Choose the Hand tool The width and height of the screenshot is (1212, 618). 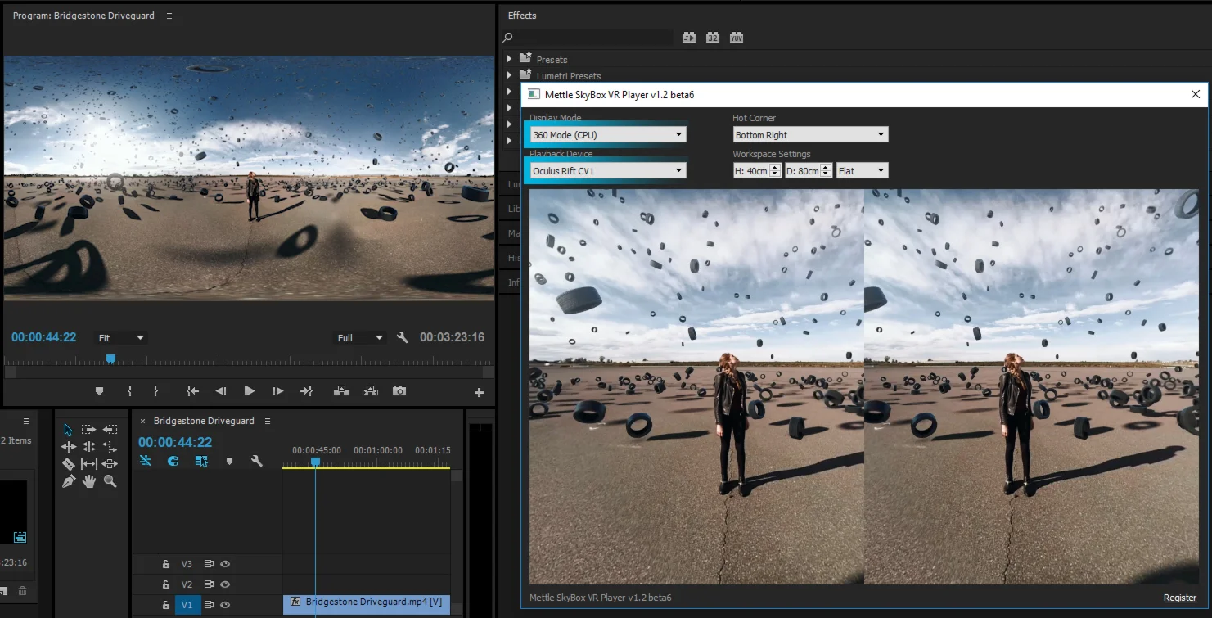[x=89, y=482]
